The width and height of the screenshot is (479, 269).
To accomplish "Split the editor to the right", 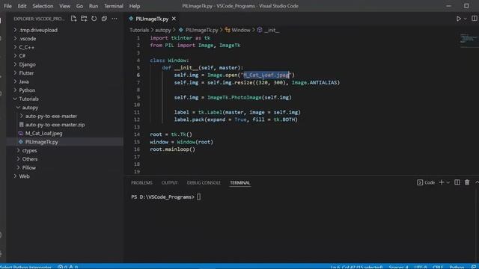I will [475, 19].
